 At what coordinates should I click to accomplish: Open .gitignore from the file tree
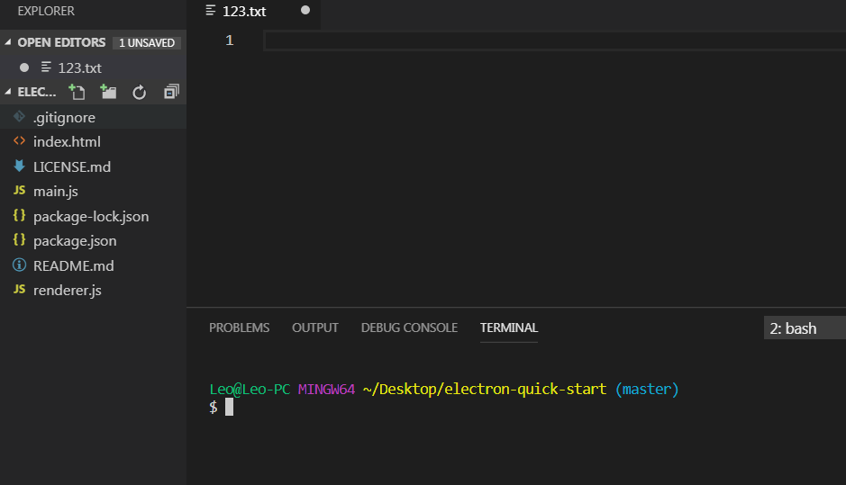[x=94, y=117]
